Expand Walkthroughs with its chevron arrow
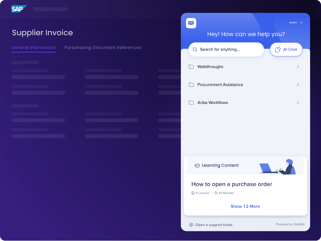Screen dimensions: 321x241 [x=298, y=67]
